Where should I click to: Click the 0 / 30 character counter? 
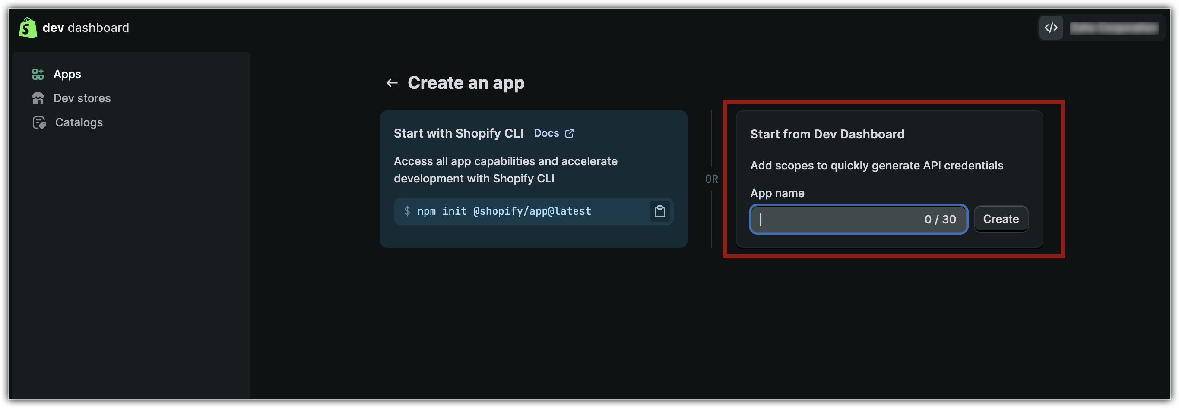[940, 219]
